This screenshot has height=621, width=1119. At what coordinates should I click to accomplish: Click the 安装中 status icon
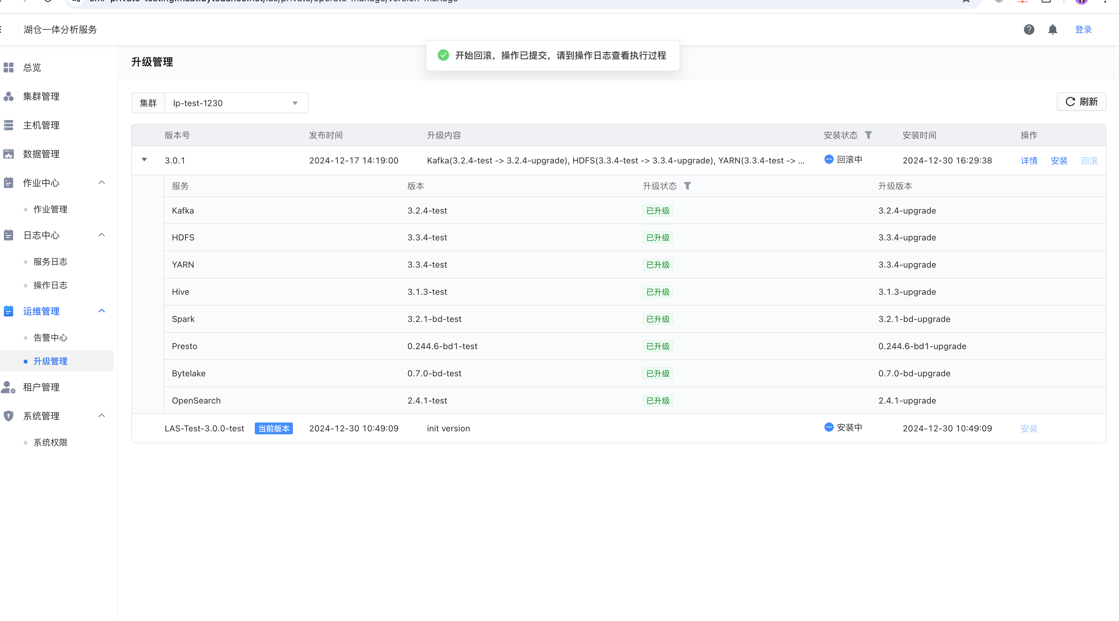(x=829, y=427)
